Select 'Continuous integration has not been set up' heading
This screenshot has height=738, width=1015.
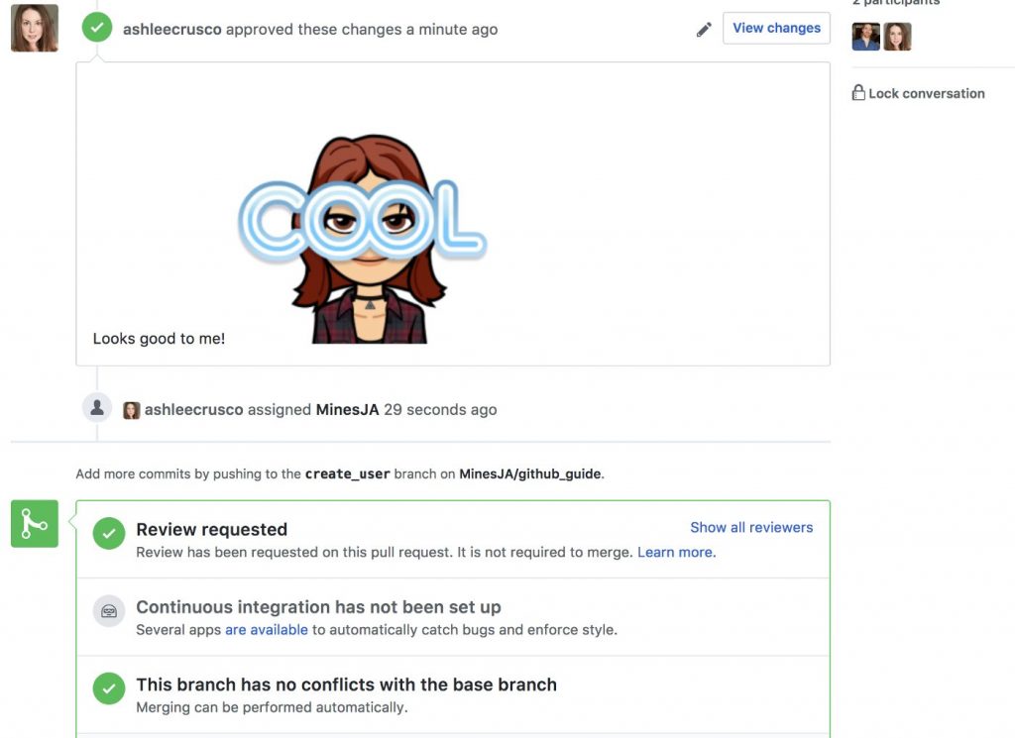[318, 606]
